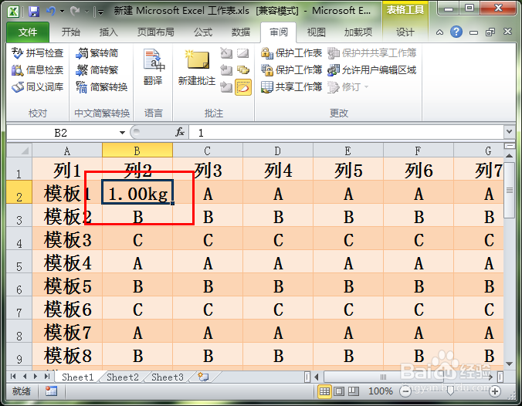The height and width of the screenshot is (406, 522).
Task: Click the 100% zoom level
Action: [381, 391]
